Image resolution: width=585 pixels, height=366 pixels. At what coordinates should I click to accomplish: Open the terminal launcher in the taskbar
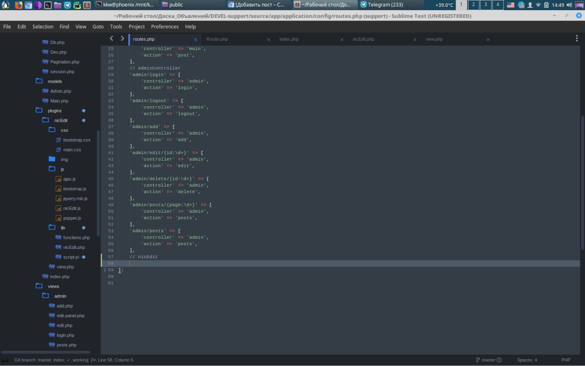click(x=48, y=5)
